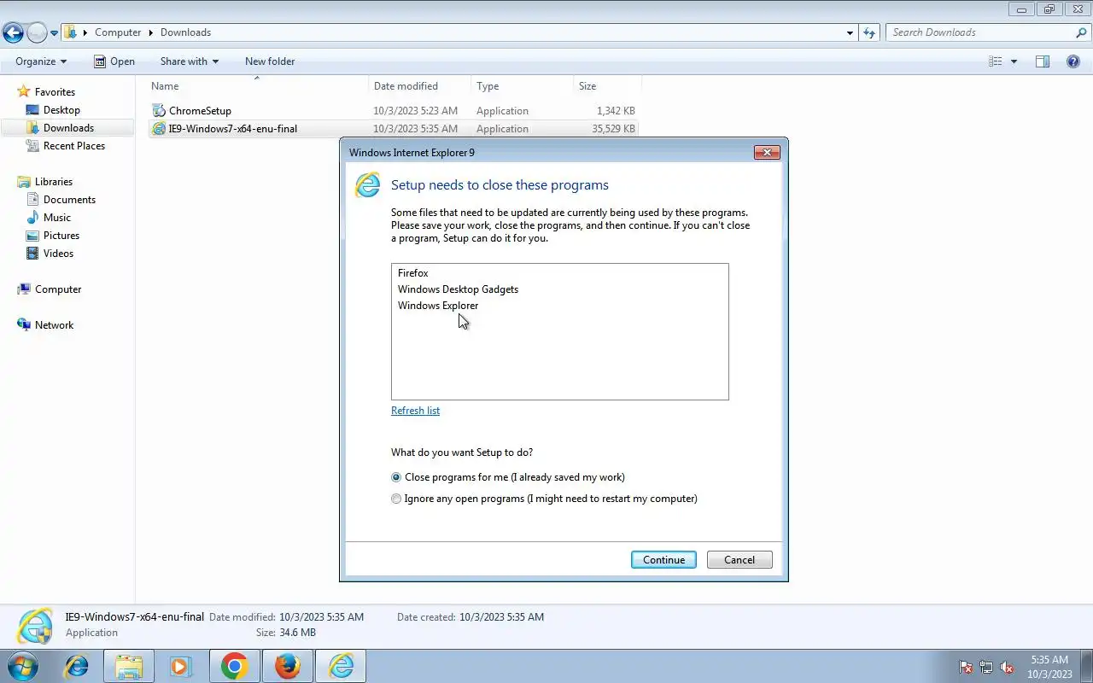Click the Search Downloads input field
The image size is (1093, 683).
click(980, 32)
